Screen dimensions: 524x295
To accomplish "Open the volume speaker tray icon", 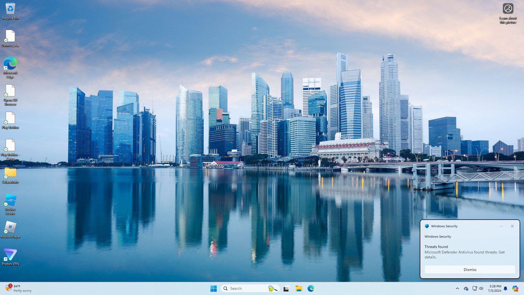I will click(x=481, y=288).
